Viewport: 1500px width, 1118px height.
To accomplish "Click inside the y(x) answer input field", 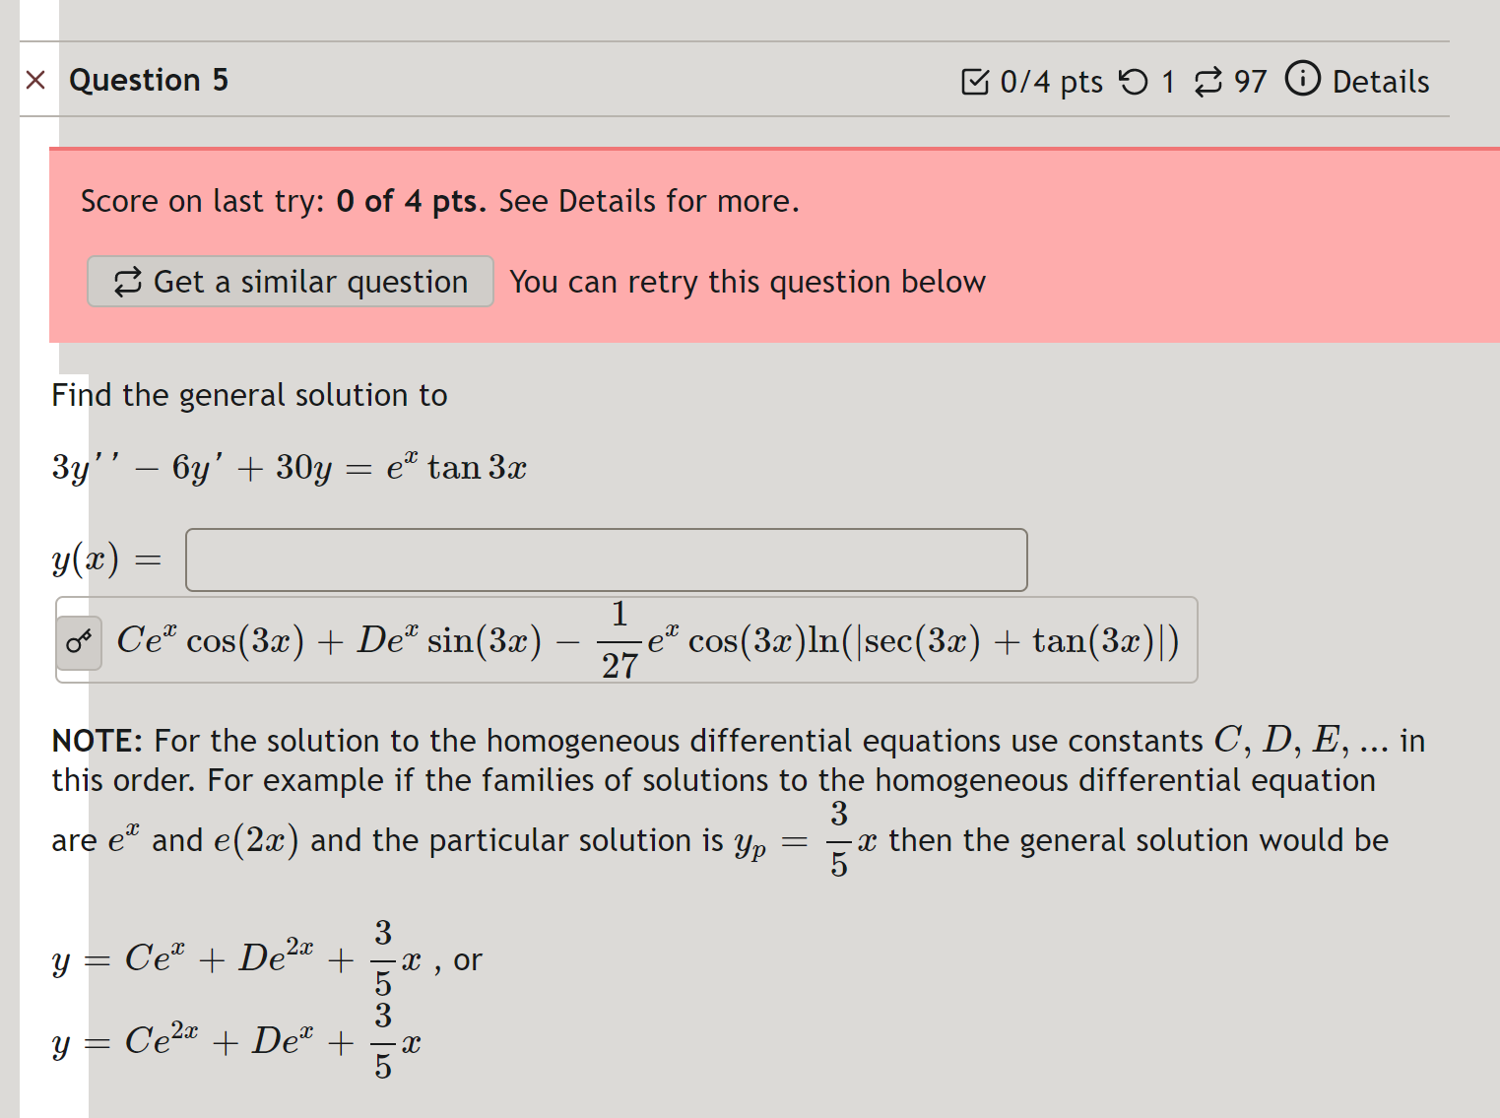I will point(606,559).
